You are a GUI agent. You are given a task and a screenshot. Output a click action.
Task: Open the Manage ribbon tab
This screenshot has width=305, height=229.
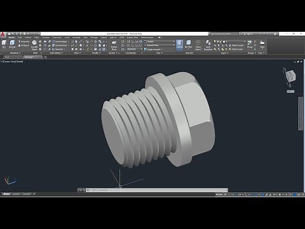coord(94,38)
